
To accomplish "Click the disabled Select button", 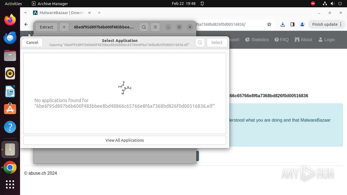I will pyautogui.click(x=217, y=43).
